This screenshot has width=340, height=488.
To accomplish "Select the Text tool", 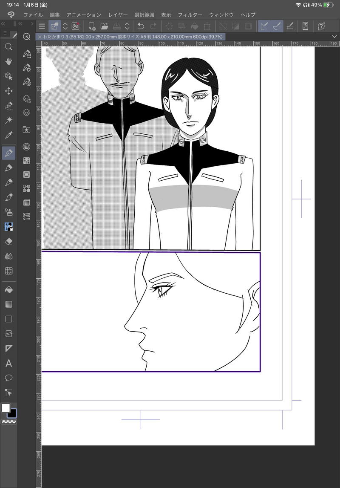I will (8, 363).
